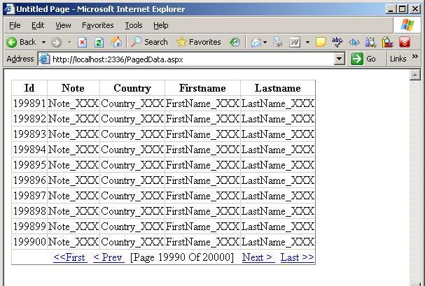This screenshot has height=286, width=425.
Task: Click the Back arrow icon
Action: click(11, 42)
